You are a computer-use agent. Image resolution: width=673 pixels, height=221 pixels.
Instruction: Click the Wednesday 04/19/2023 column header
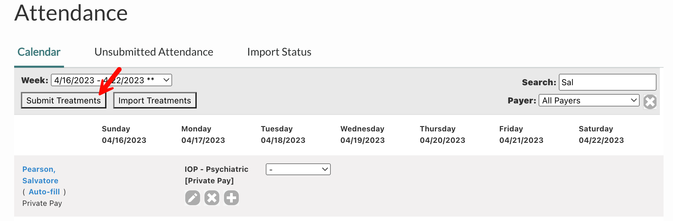(362, 134)
